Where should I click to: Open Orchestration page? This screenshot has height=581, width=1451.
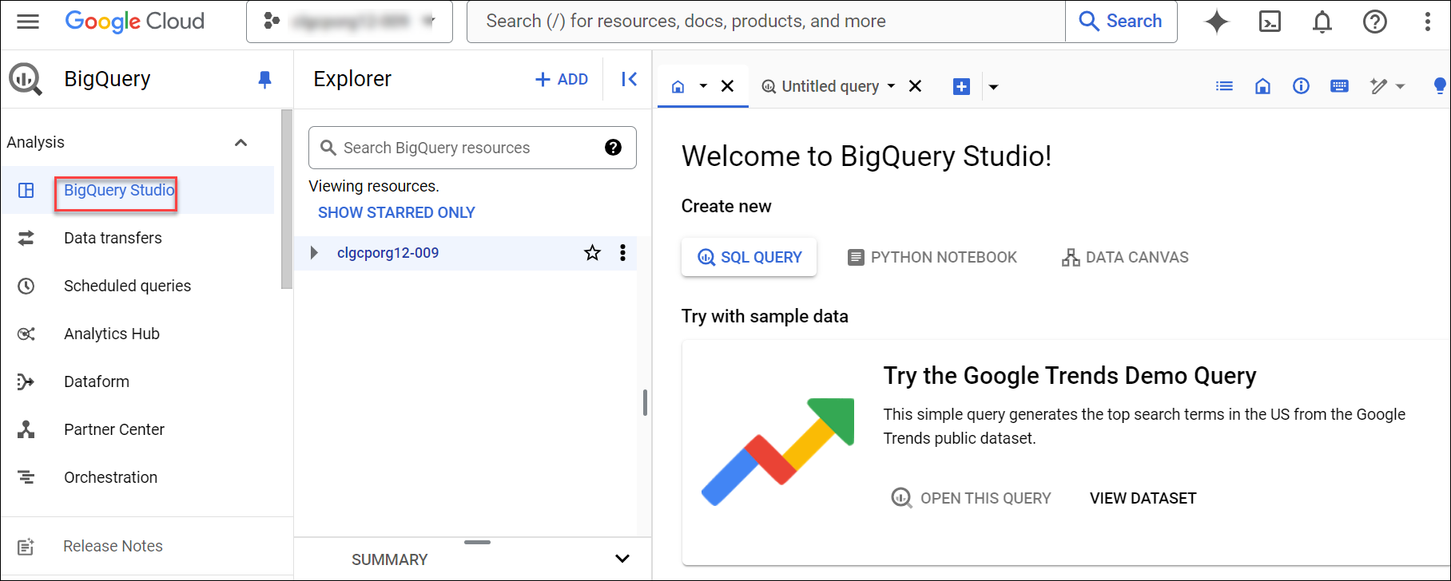coord(110,477)
